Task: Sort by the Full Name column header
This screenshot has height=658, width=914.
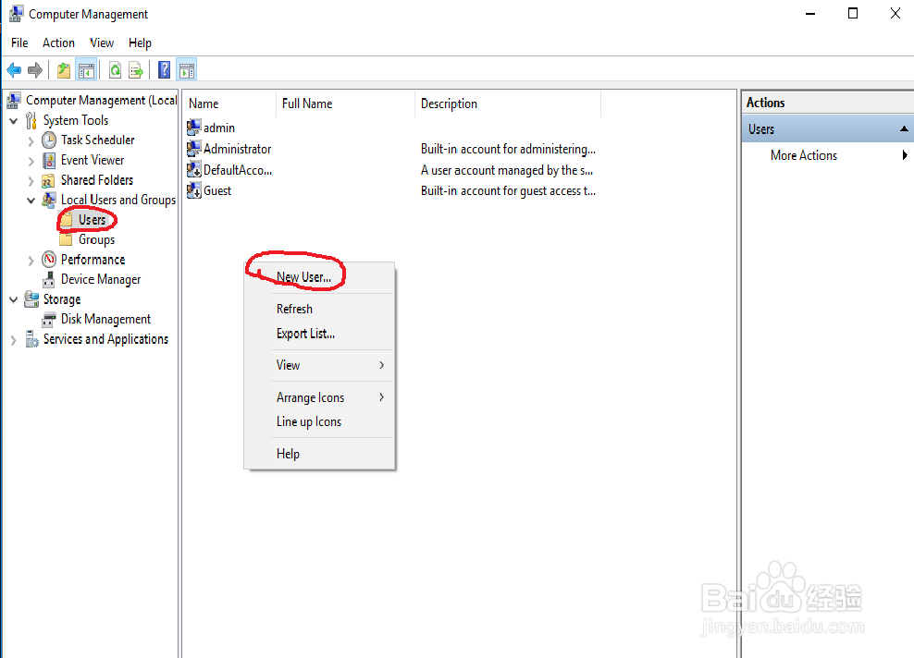Action: tap(346, 104)
